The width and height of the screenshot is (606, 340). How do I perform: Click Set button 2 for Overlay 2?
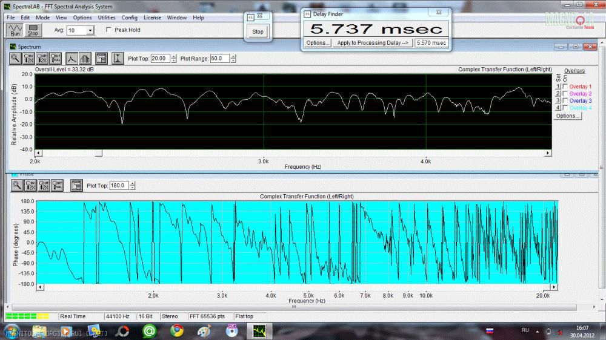tap(558, 93)
